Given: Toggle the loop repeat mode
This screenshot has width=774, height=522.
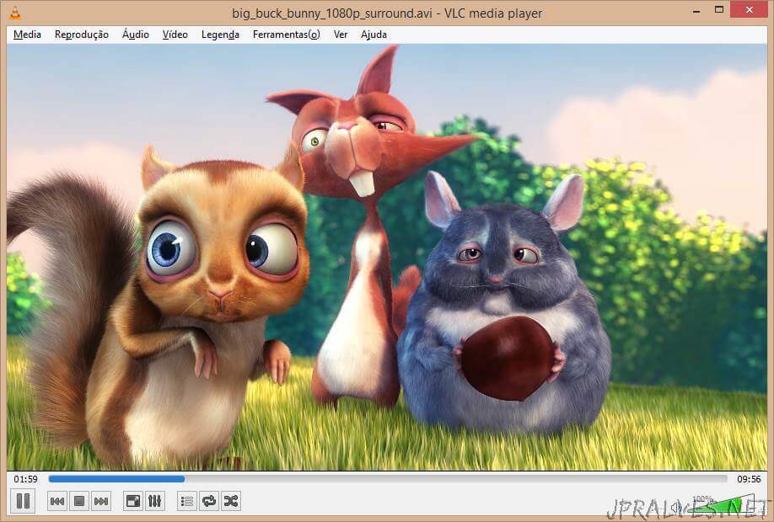Looking at the screenshot, I should tap(209, 501).
